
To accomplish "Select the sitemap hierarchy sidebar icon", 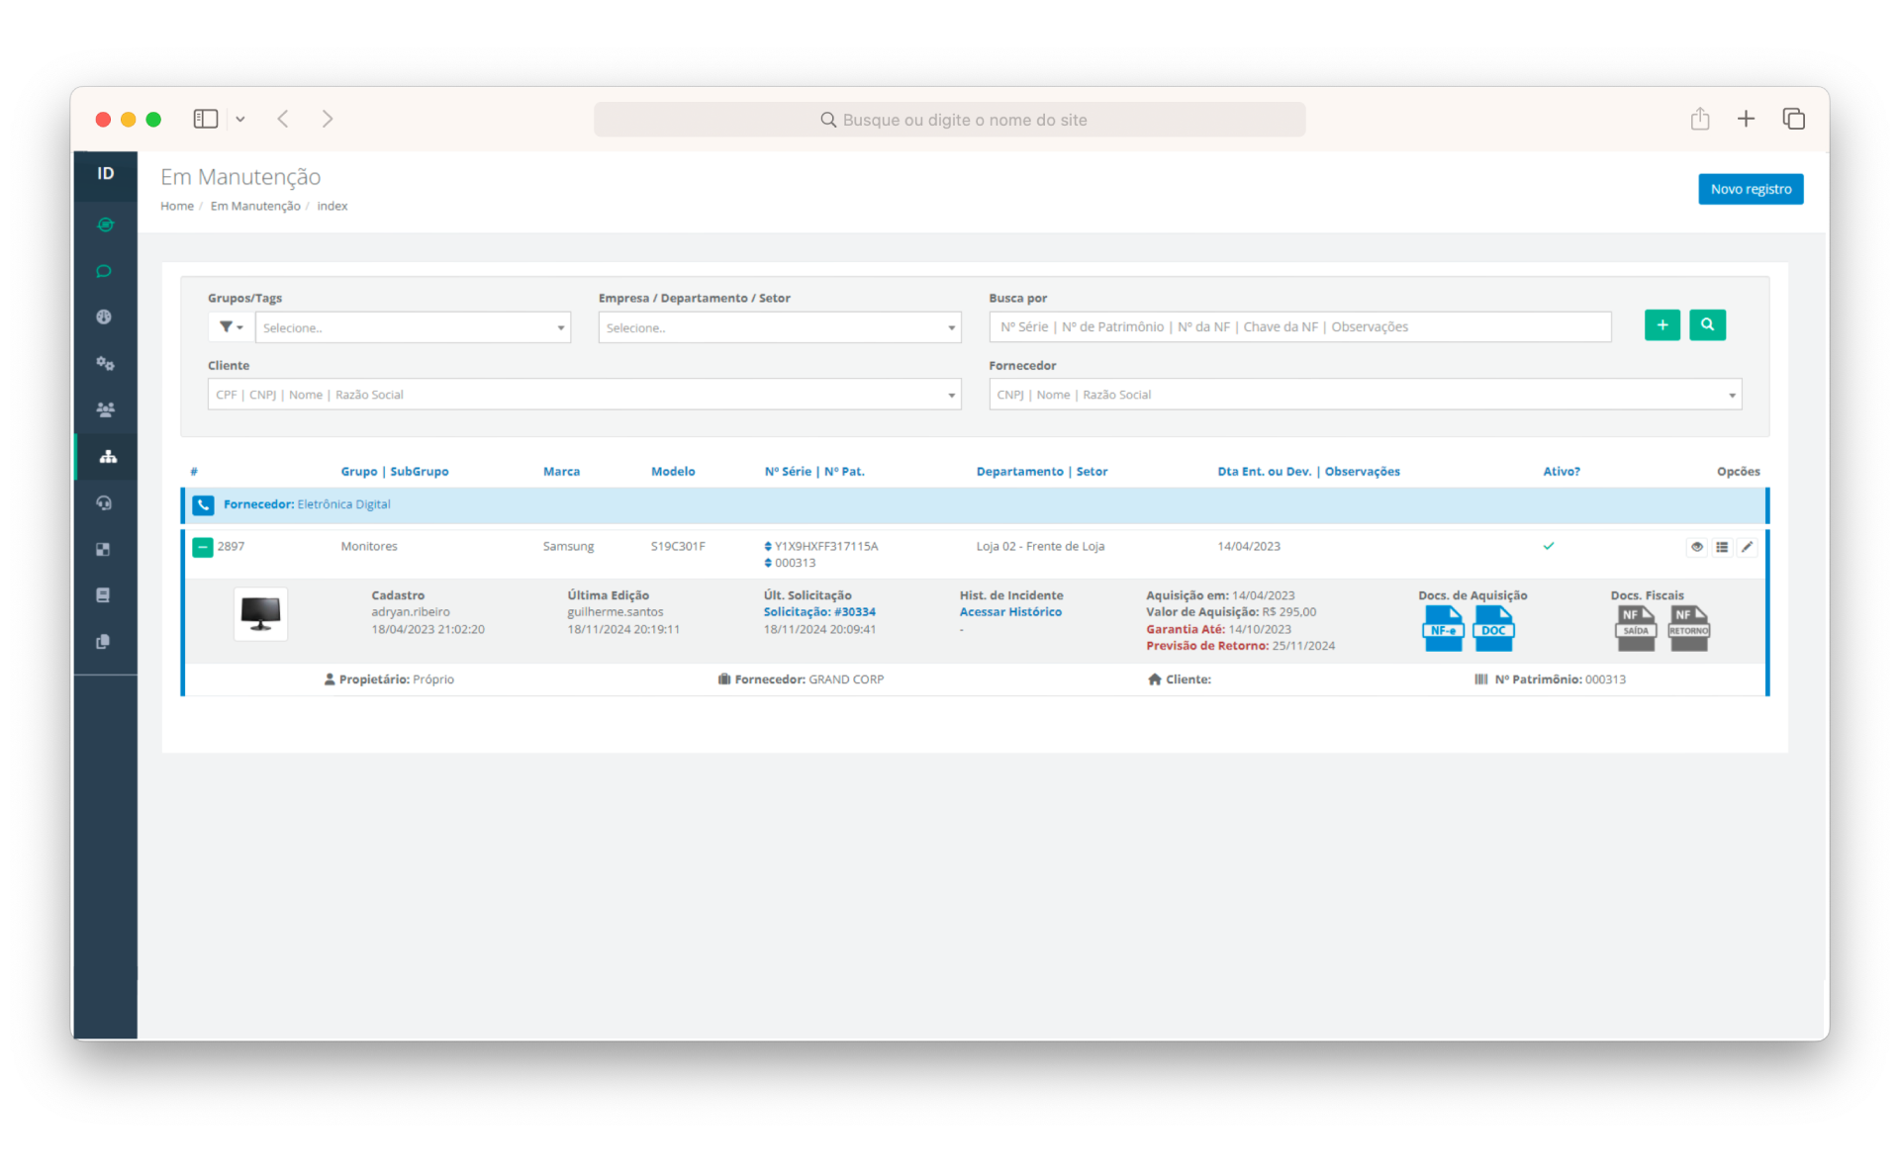I will (x=108, y=456).
